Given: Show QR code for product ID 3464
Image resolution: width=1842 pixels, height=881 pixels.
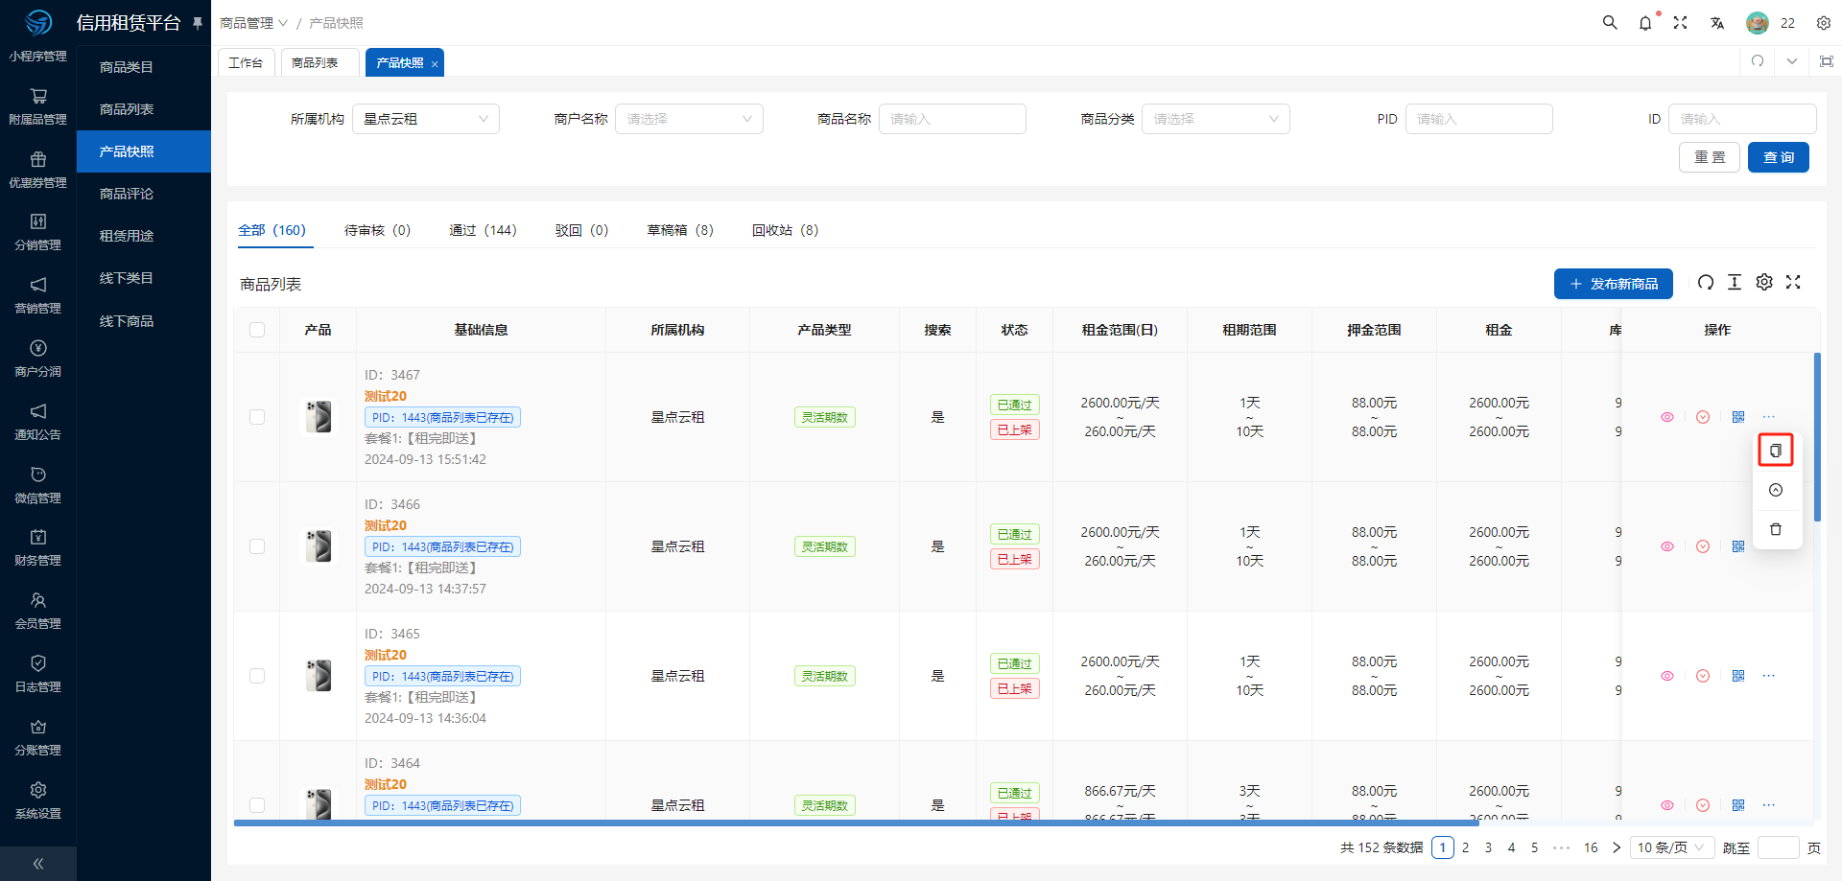Looking at the screenshot, I should coord(1738,805).
